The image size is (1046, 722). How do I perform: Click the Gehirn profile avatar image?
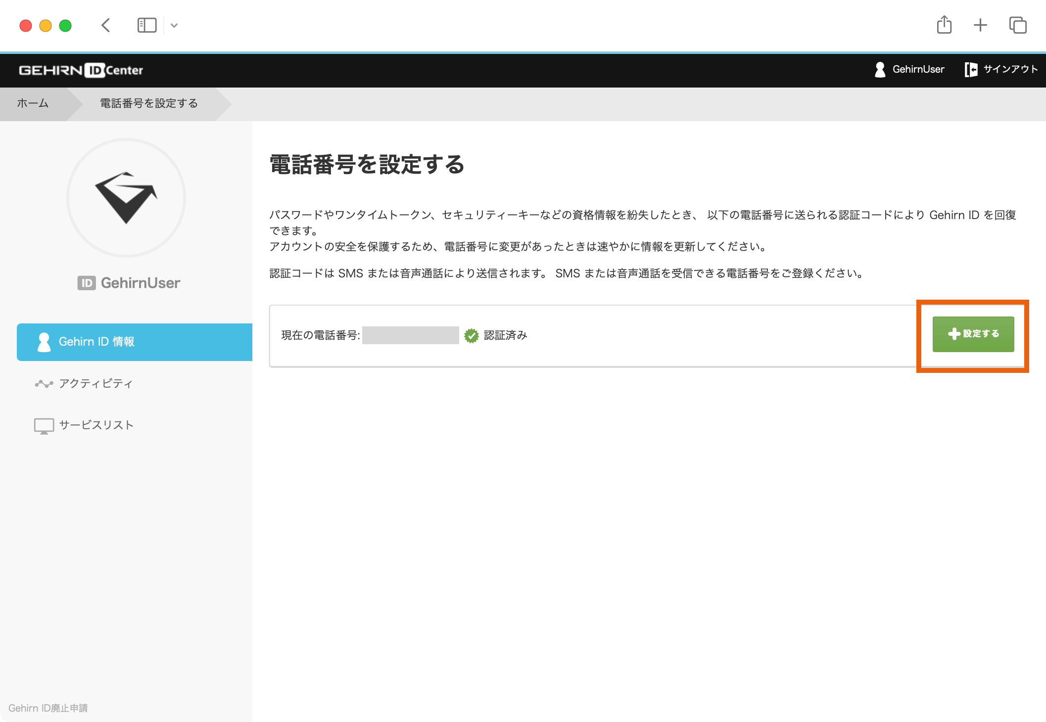coord(126,198)
